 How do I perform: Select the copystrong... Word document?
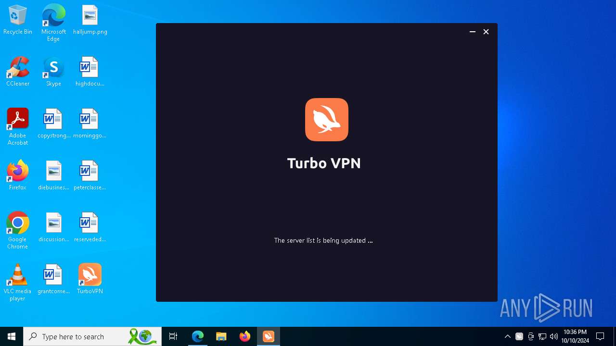coord(53,124)
